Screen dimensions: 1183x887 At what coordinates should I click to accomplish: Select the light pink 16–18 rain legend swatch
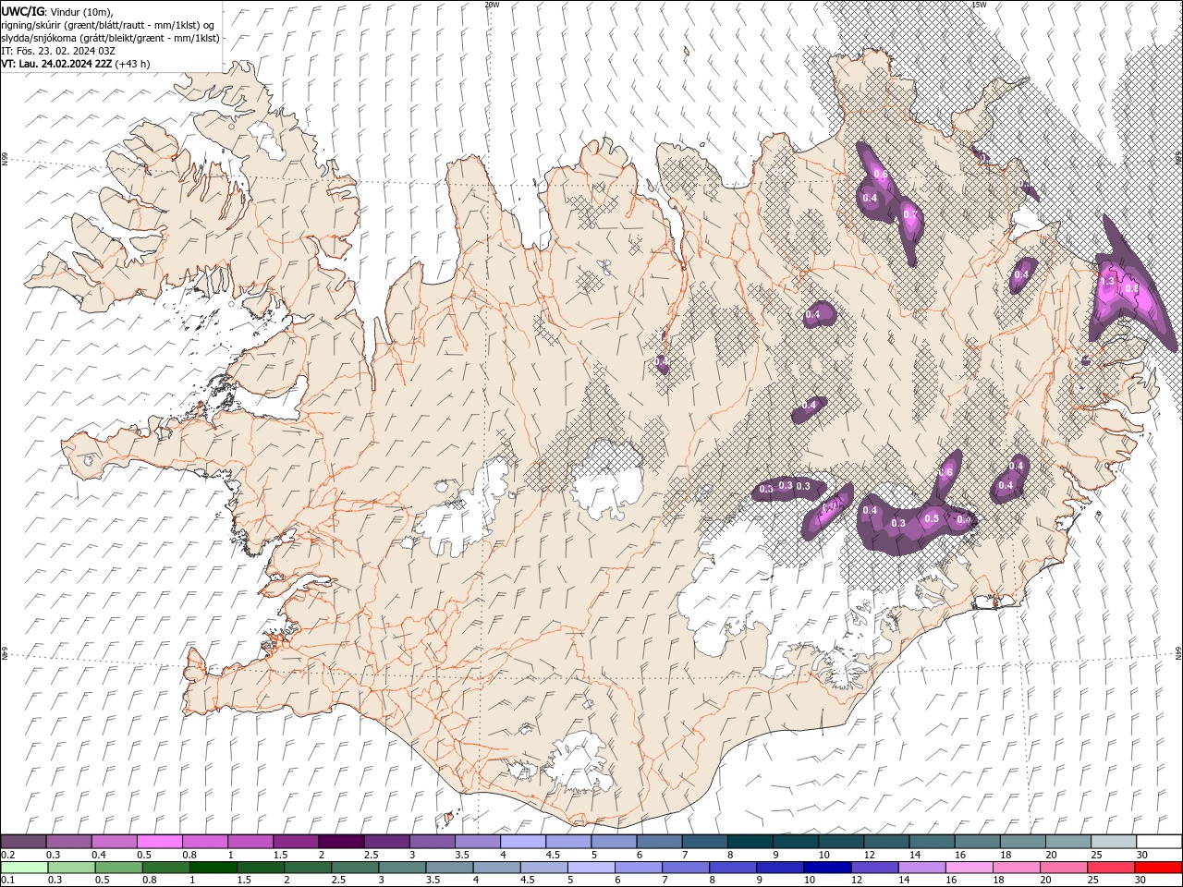coord(969,868)
